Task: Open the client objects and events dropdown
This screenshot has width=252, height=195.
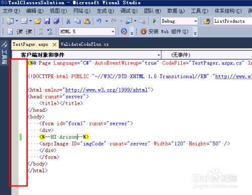Action: pos(86,55)
